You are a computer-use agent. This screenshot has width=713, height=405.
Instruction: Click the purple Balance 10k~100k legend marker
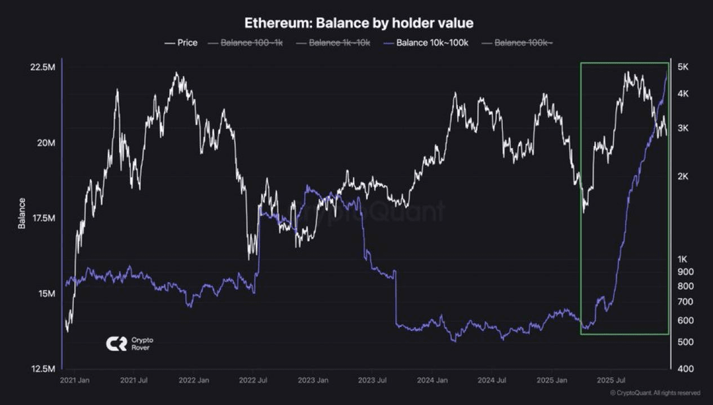[x=389, y=43]
